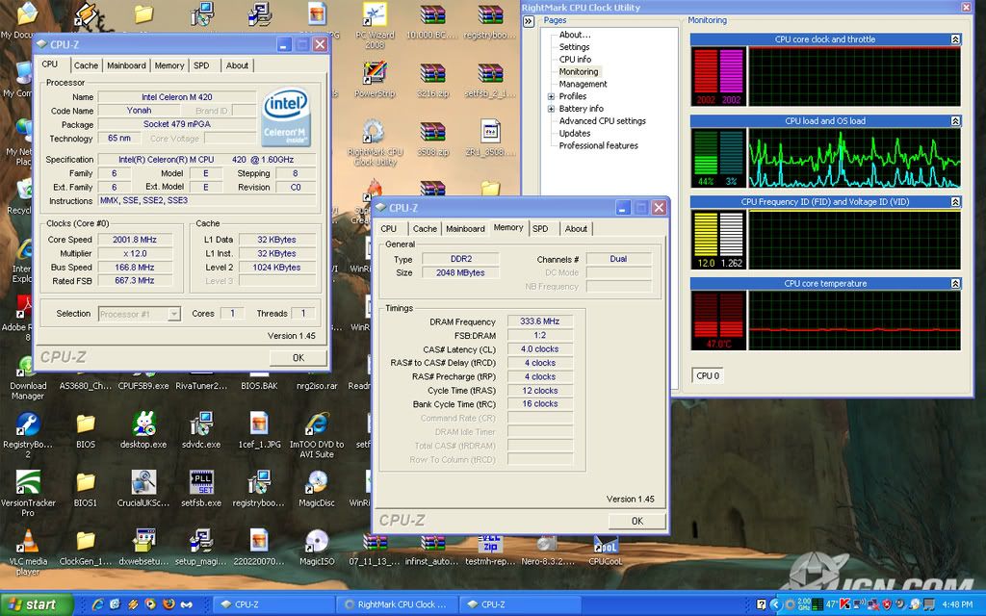Open SPD tab in the Memory CPU-Z window

click(540, 229)
